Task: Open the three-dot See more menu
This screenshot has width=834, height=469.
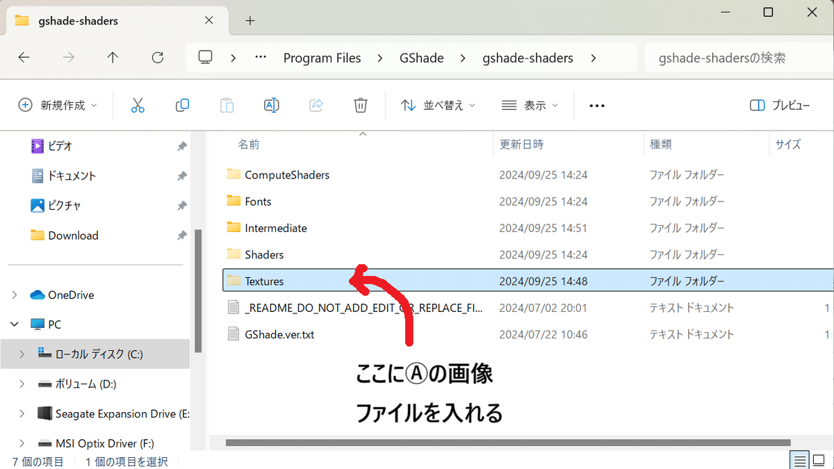Action: pyautogui.click(x=597, y=106)
